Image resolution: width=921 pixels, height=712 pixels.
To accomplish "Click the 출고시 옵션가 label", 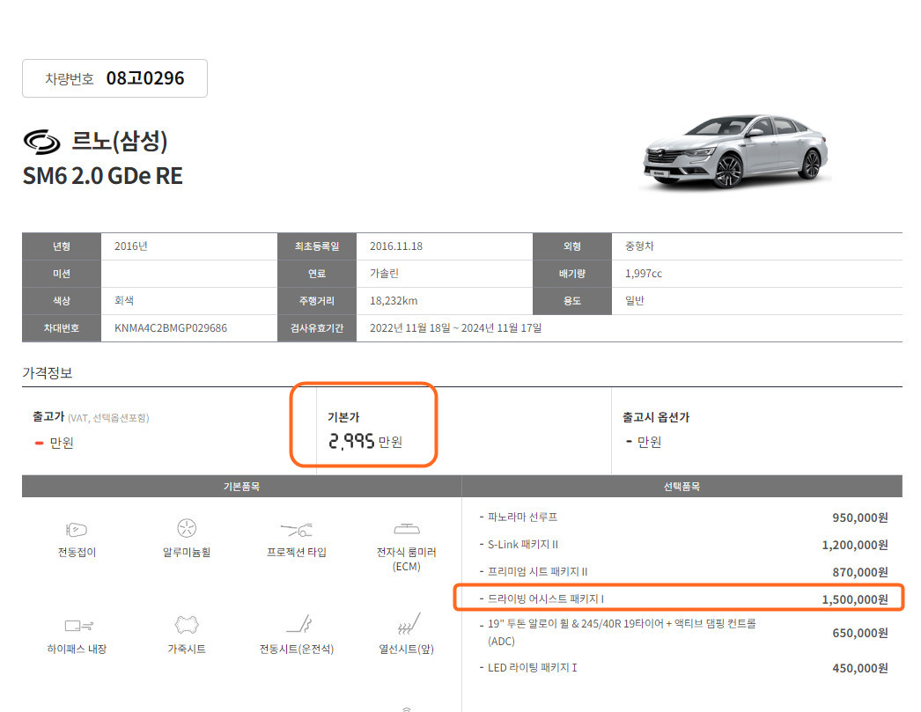I will click(x=656, y=417).
